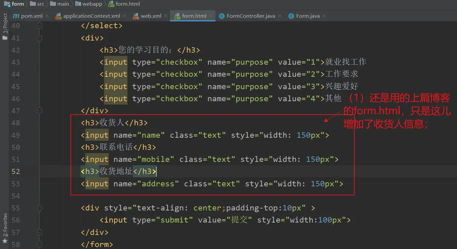Click the Form.java class icon in tab

pyautogui.click(x=291, y=16)
